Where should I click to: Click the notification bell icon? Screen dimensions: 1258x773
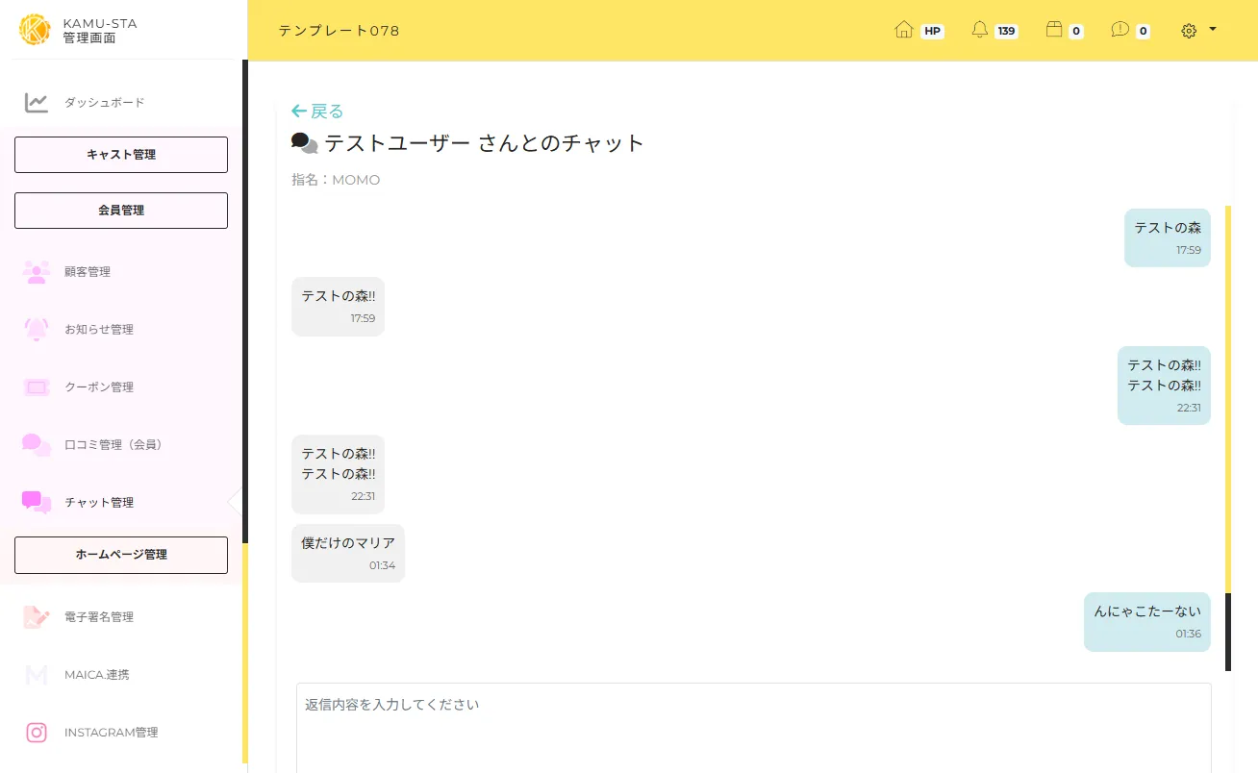pos(980,30)
